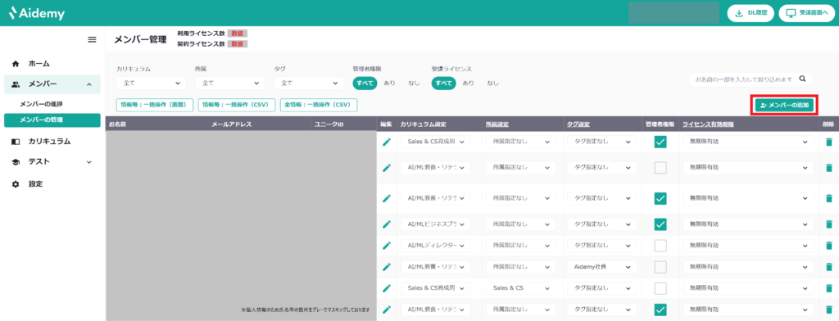Click the edit pencil in the Aidemy社員 row
Viewport: 839px width, 321px height.
(387, 266)
